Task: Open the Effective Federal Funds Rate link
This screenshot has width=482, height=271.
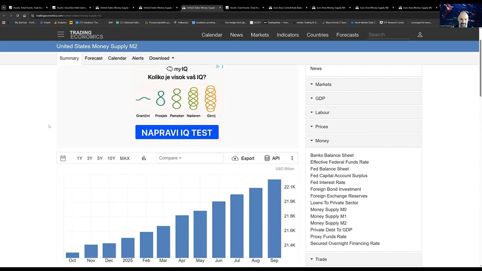Action: tap(340, 162)
